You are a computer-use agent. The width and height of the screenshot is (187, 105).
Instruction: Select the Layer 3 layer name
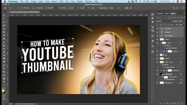(167, 39)
